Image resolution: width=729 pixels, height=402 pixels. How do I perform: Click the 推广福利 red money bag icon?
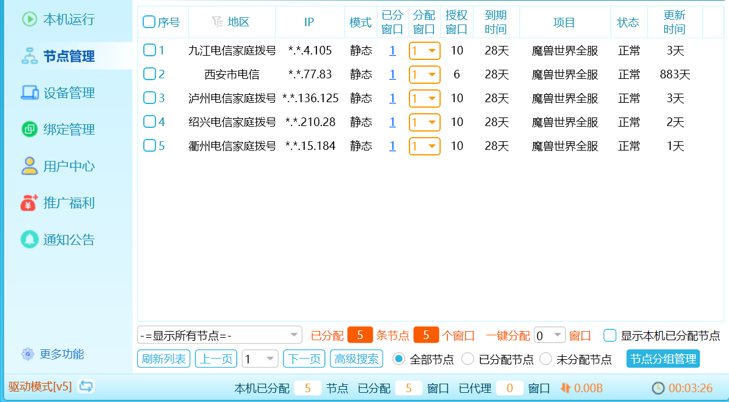click(30, 203)
